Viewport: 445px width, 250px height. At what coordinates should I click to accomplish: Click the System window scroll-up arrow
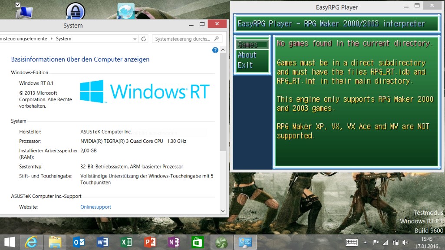223,50
